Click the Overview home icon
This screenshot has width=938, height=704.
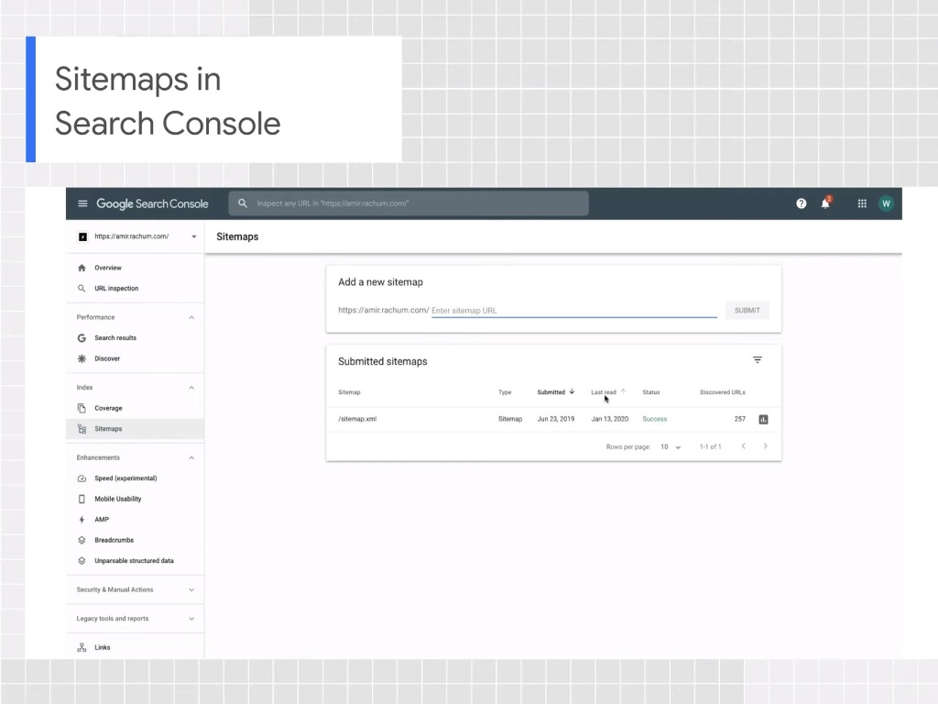(x=82, y=268)
